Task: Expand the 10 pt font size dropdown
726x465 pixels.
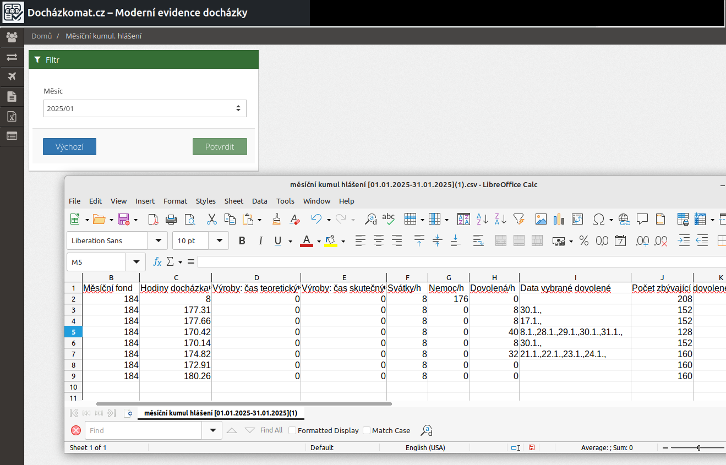Action: 220,240
